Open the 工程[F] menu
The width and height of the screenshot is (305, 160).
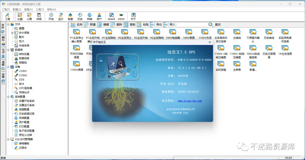(6, 9)
